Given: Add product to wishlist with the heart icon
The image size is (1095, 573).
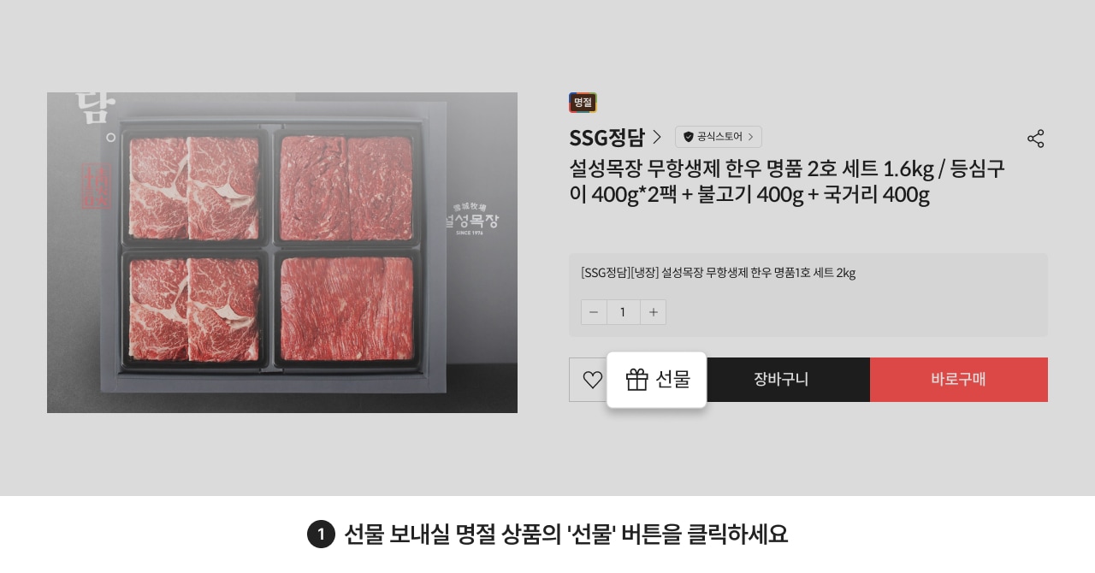Looking at the screenshot, I should point(592,380).
